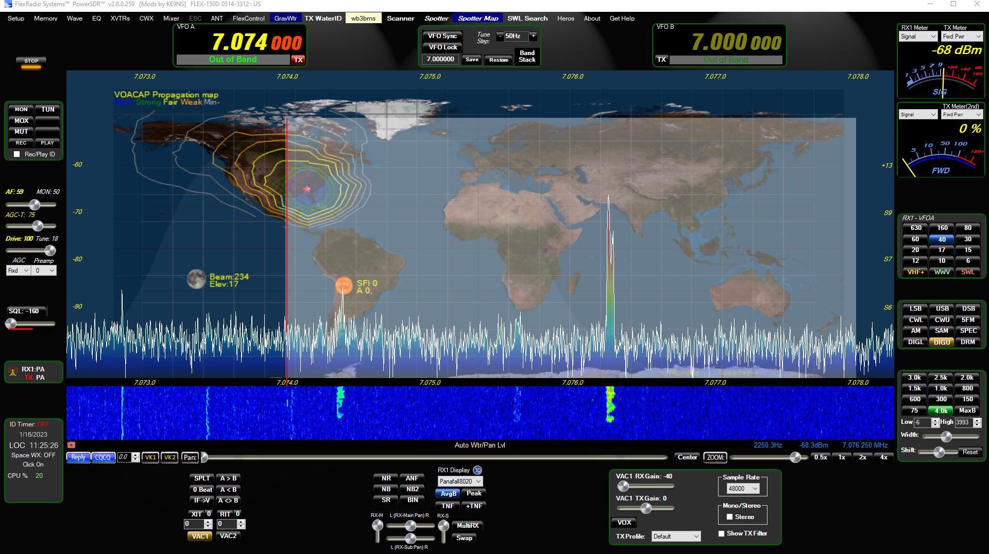Toggle the VAC1 button
The width and height of the screenshot is (989, 554).
[x=200, y=536]
